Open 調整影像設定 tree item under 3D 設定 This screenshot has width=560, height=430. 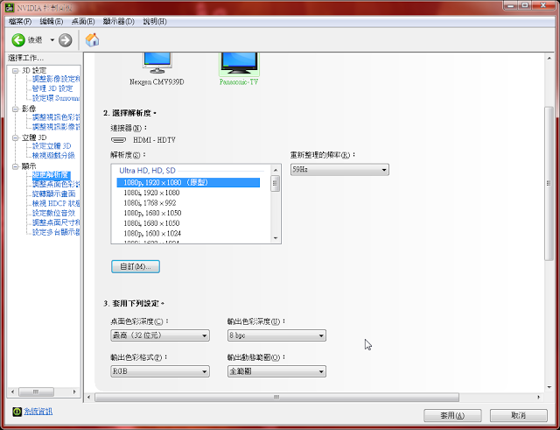pyautogui.click(x=56, y=79)
